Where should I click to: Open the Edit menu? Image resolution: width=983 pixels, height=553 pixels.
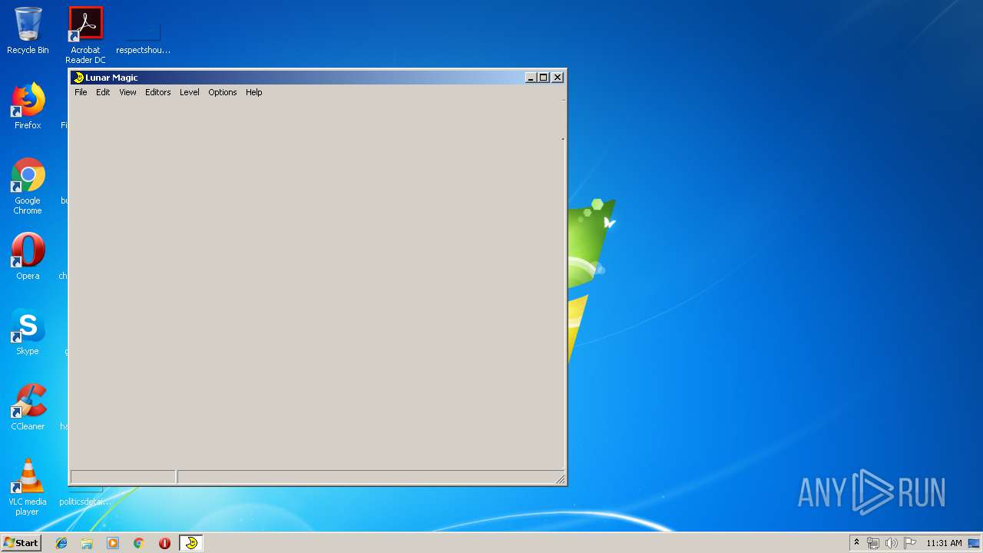[103, 92]
